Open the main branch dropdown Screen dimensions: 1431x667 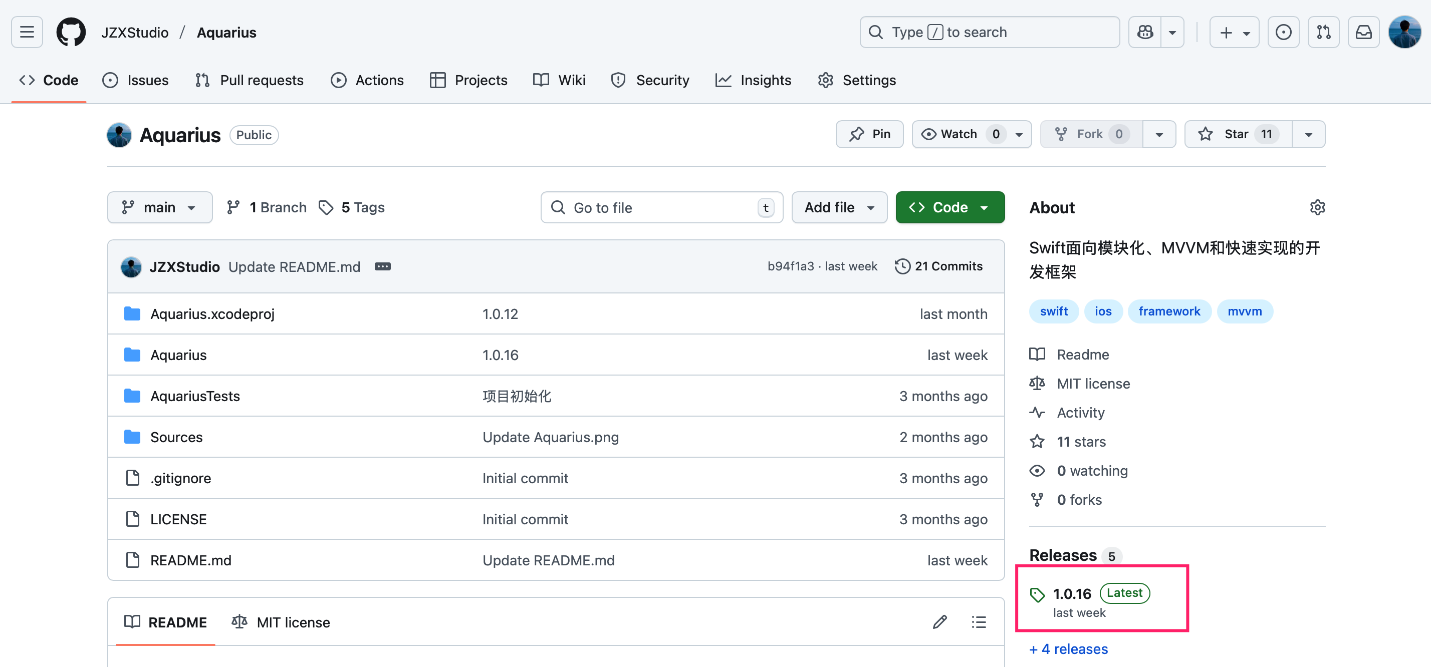point(159,208)
